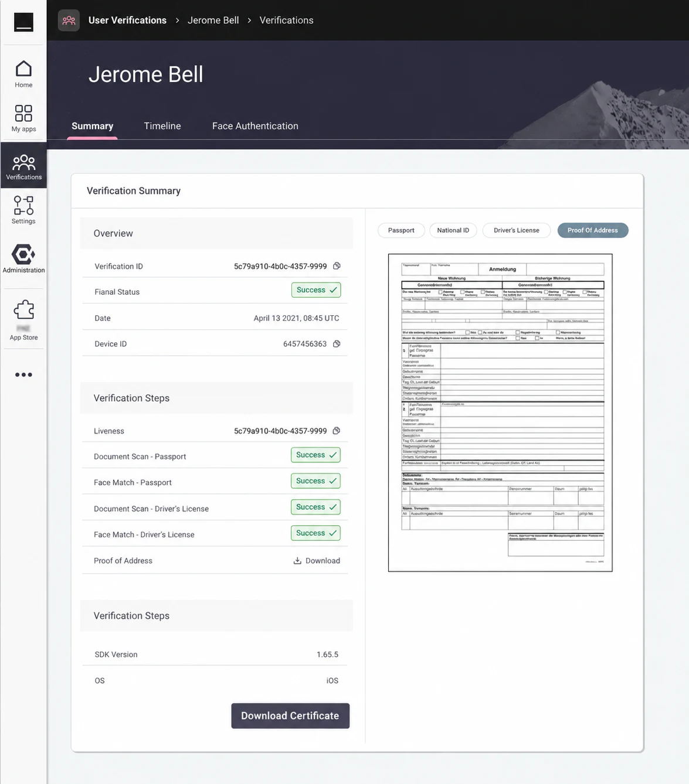Switch to the Timeline tab
The image size is (689, 784).
click(162, 126)
